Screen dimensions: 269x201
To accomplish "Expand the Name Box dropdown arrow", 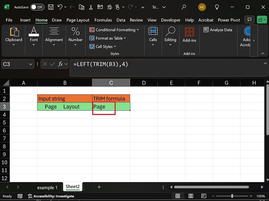I will (31, 64).
